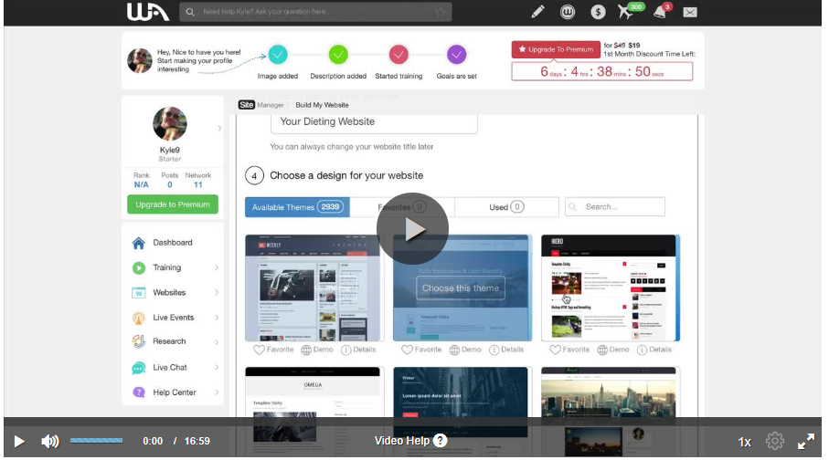Open Details link under Hero theme
This screenshot has width=829, height=460.
pyautogui.click(x=654, y=350)
